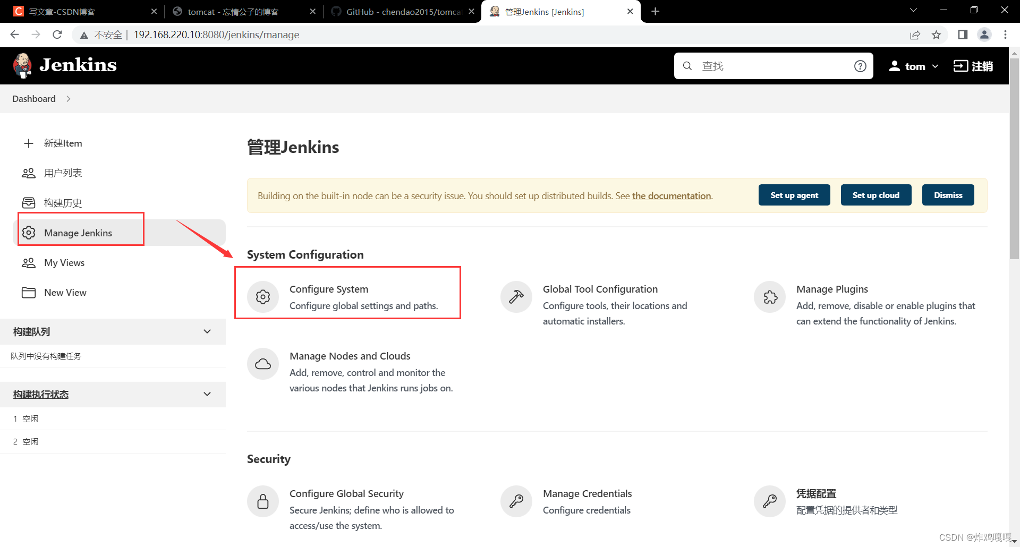1020x547 pixels.
Task: Open the Chrome profile avatar icon
Action: click(x=984, y=35)
